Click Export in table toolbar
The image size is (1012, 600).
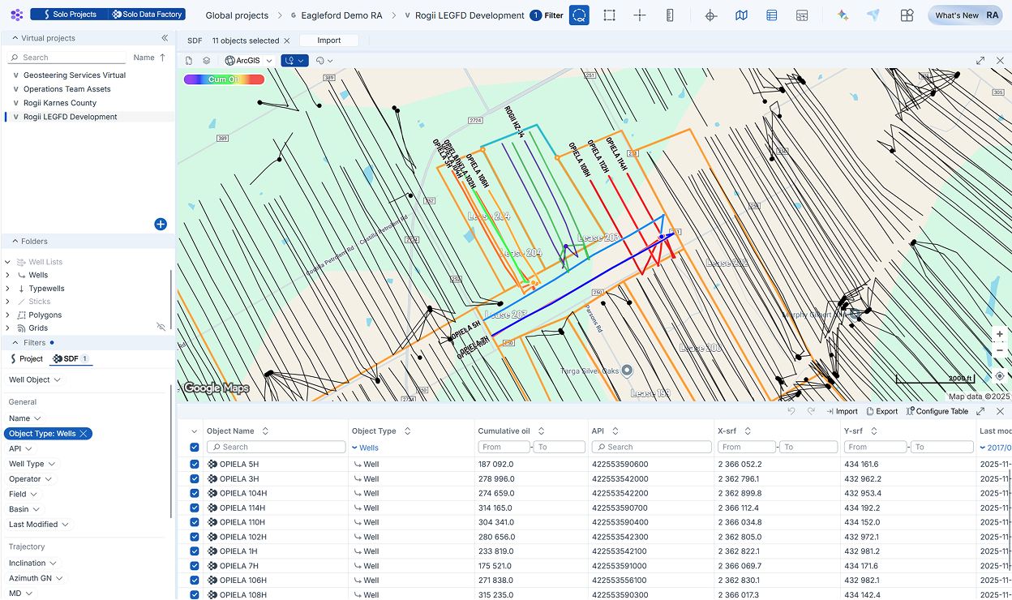(x=881, y=411)
